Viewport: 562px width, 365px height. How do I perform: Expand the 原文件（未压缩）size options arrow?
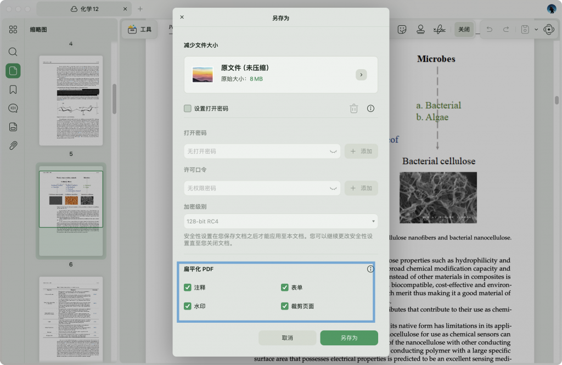pos(361,75)
